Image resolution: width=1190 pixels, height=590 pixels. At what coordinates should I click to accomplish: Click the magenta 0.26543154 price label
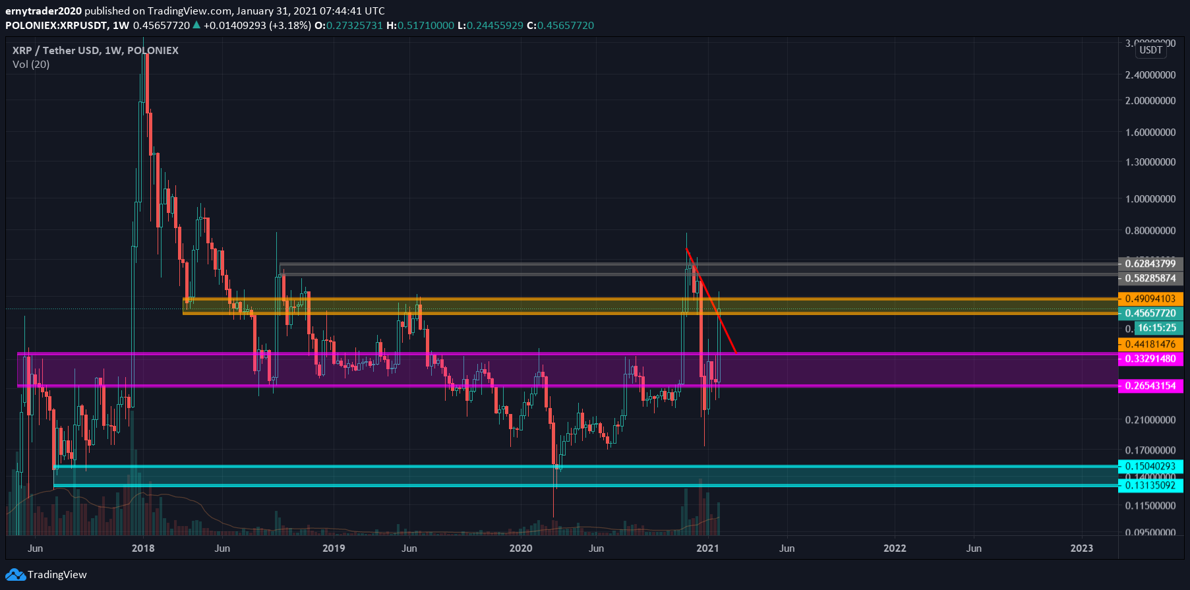[x=1150, y=386]
